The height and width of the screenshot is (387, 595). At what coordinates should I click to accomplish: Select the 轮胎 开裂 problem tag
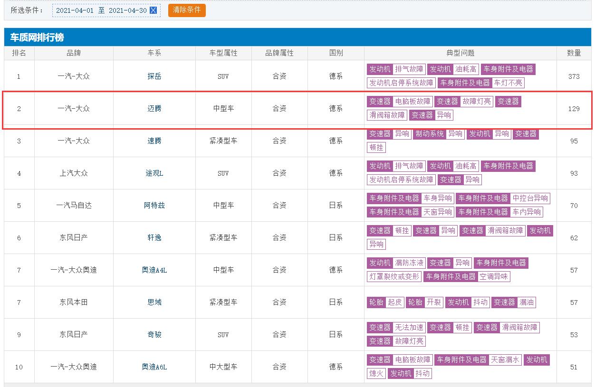tap(424, 302)
